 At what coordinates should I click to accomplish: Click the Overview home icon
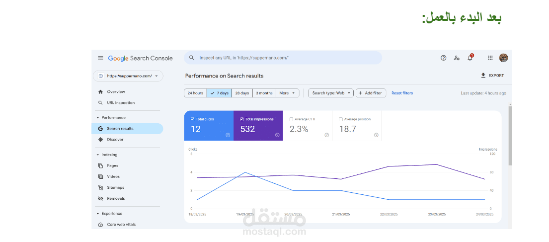click(100, 92)
